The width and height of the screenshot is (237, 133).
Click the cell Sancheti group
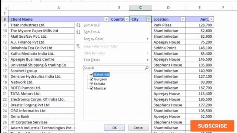[41, 71]
